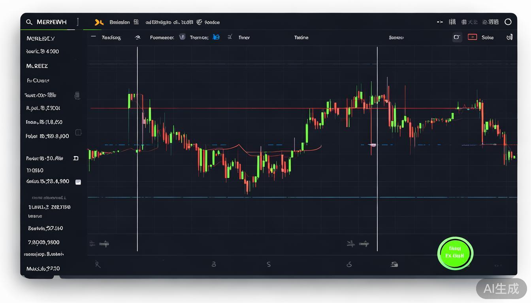Click the shield icon in the chart toolbar
This screenshot has width=531, height=303.
coord(182,37)
